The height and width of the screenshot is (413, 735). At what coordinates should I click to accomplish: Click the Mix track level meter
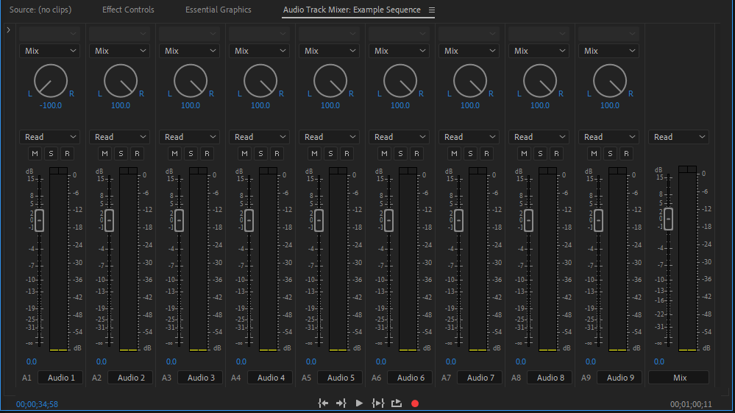pyautogui.click(x=688, y=258)
